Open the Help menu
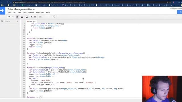The image size is (182, 102). (x=48, y=12)
